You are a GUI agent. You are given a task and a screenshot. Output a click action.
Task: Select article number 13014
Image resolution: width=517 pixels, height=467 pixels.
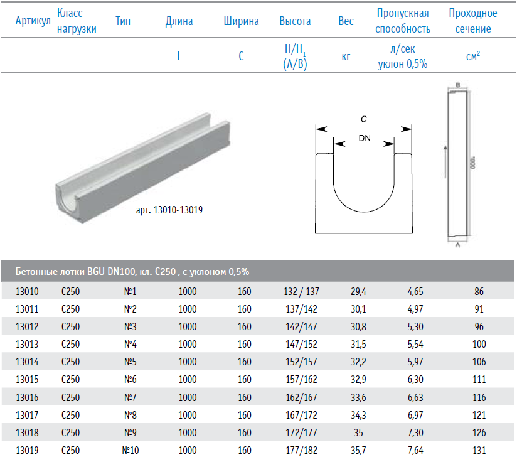(27, 362)
